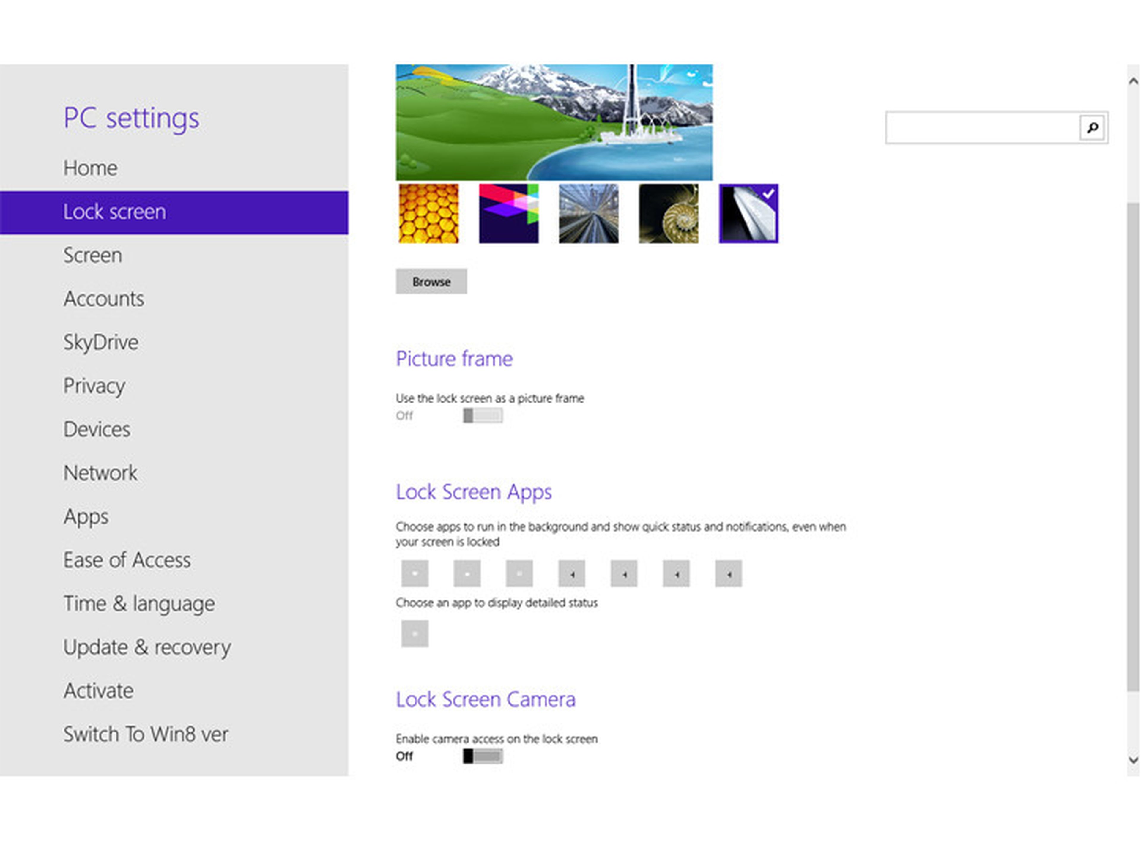Toggle the picture frame switch
Image resolution: width=1141 pixels, height=856 pixels.
tap(482, 415)
